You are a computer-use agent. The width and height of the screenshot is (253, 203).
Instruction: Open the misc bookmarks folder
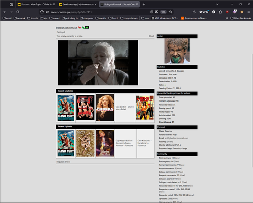click(145, 18)
